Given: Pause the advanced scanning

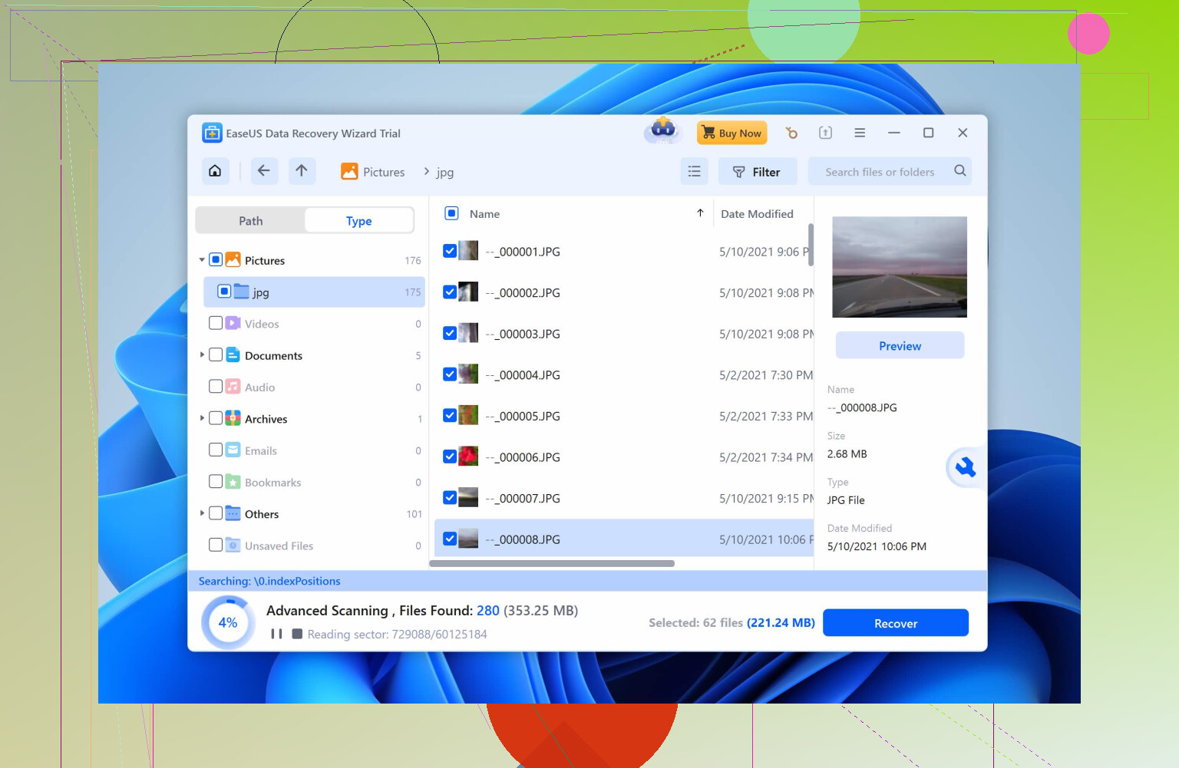Looking at the screenshot, I should (276, 634).
